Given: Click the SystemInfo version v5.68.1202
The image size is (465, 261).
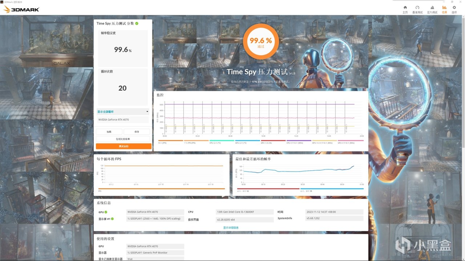Looking at the screenshot, I should click(x=334, y=219).
